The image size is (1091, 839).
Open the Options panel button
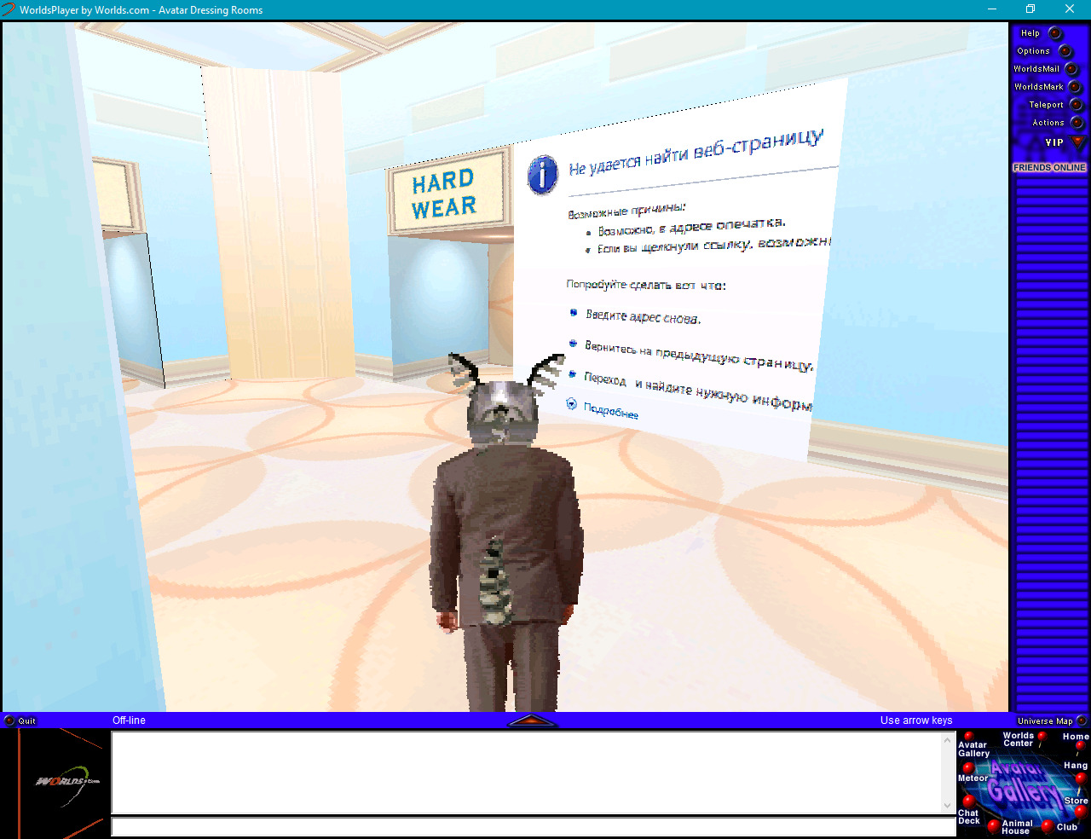[1065, 51]
